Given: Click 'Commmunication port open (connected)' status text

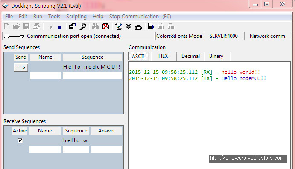Looking at the screenshot, I should [74, 36].
